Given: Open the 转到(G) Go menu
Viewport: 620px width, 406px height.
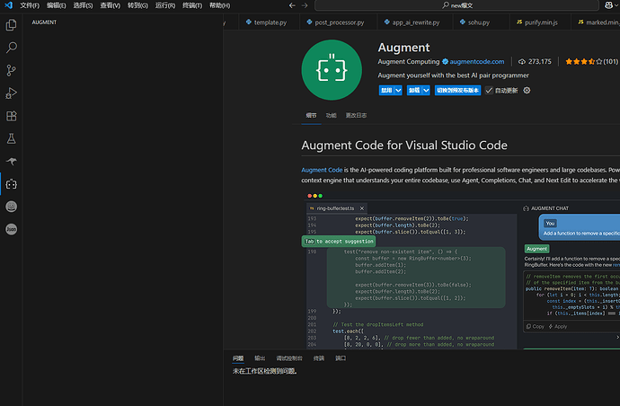Looking at the screenshot, I should coord(137,5).
